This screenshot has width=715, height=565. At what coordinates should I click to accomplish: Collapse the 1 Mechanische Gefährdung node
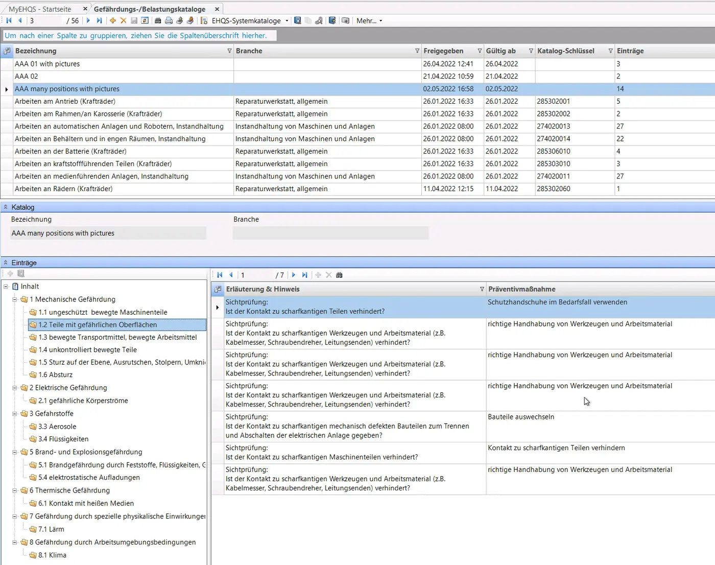(15, 299)
